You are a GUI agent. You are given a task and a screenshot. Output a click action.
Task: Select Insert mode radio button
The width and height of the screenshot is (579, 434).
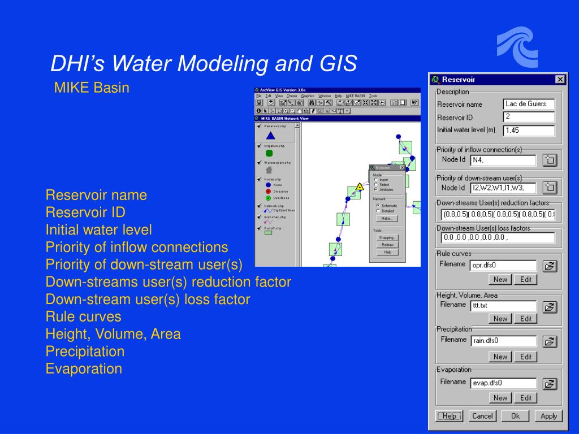[x=376, y=180]
